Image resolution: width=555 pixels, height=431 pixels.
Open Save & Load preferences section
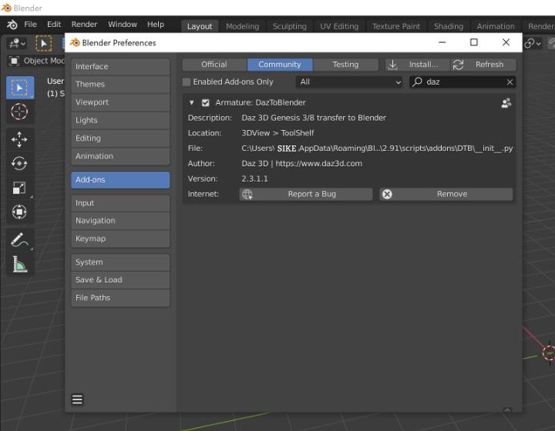coord(120,280)
